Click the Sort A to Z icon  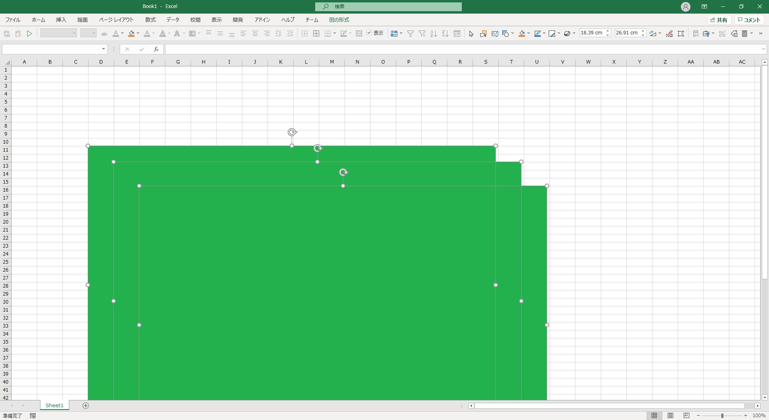pos(433,34)
